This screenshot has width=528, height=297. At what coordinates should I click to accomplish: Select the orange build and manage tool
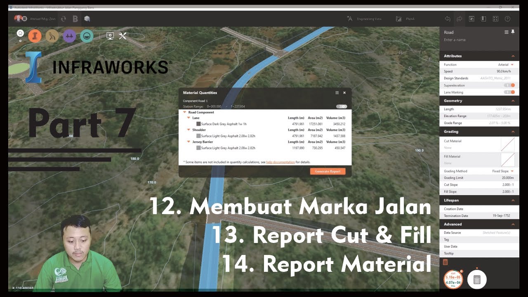[x=35, y=36]
